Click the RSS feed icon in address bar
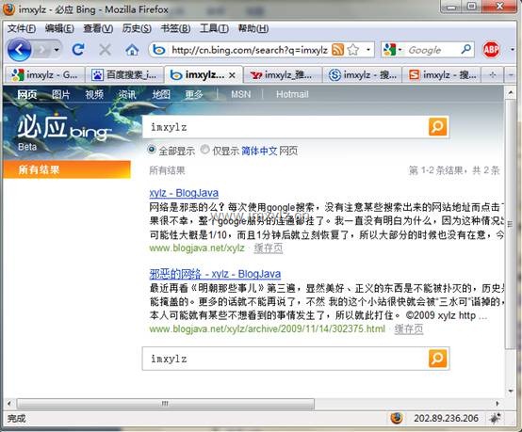Screen dimensions: 522x432 coord(337,50)
